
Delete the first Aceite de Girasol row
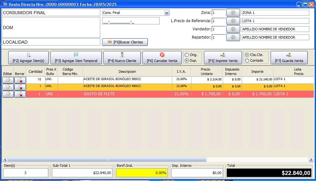pos(20,80)
